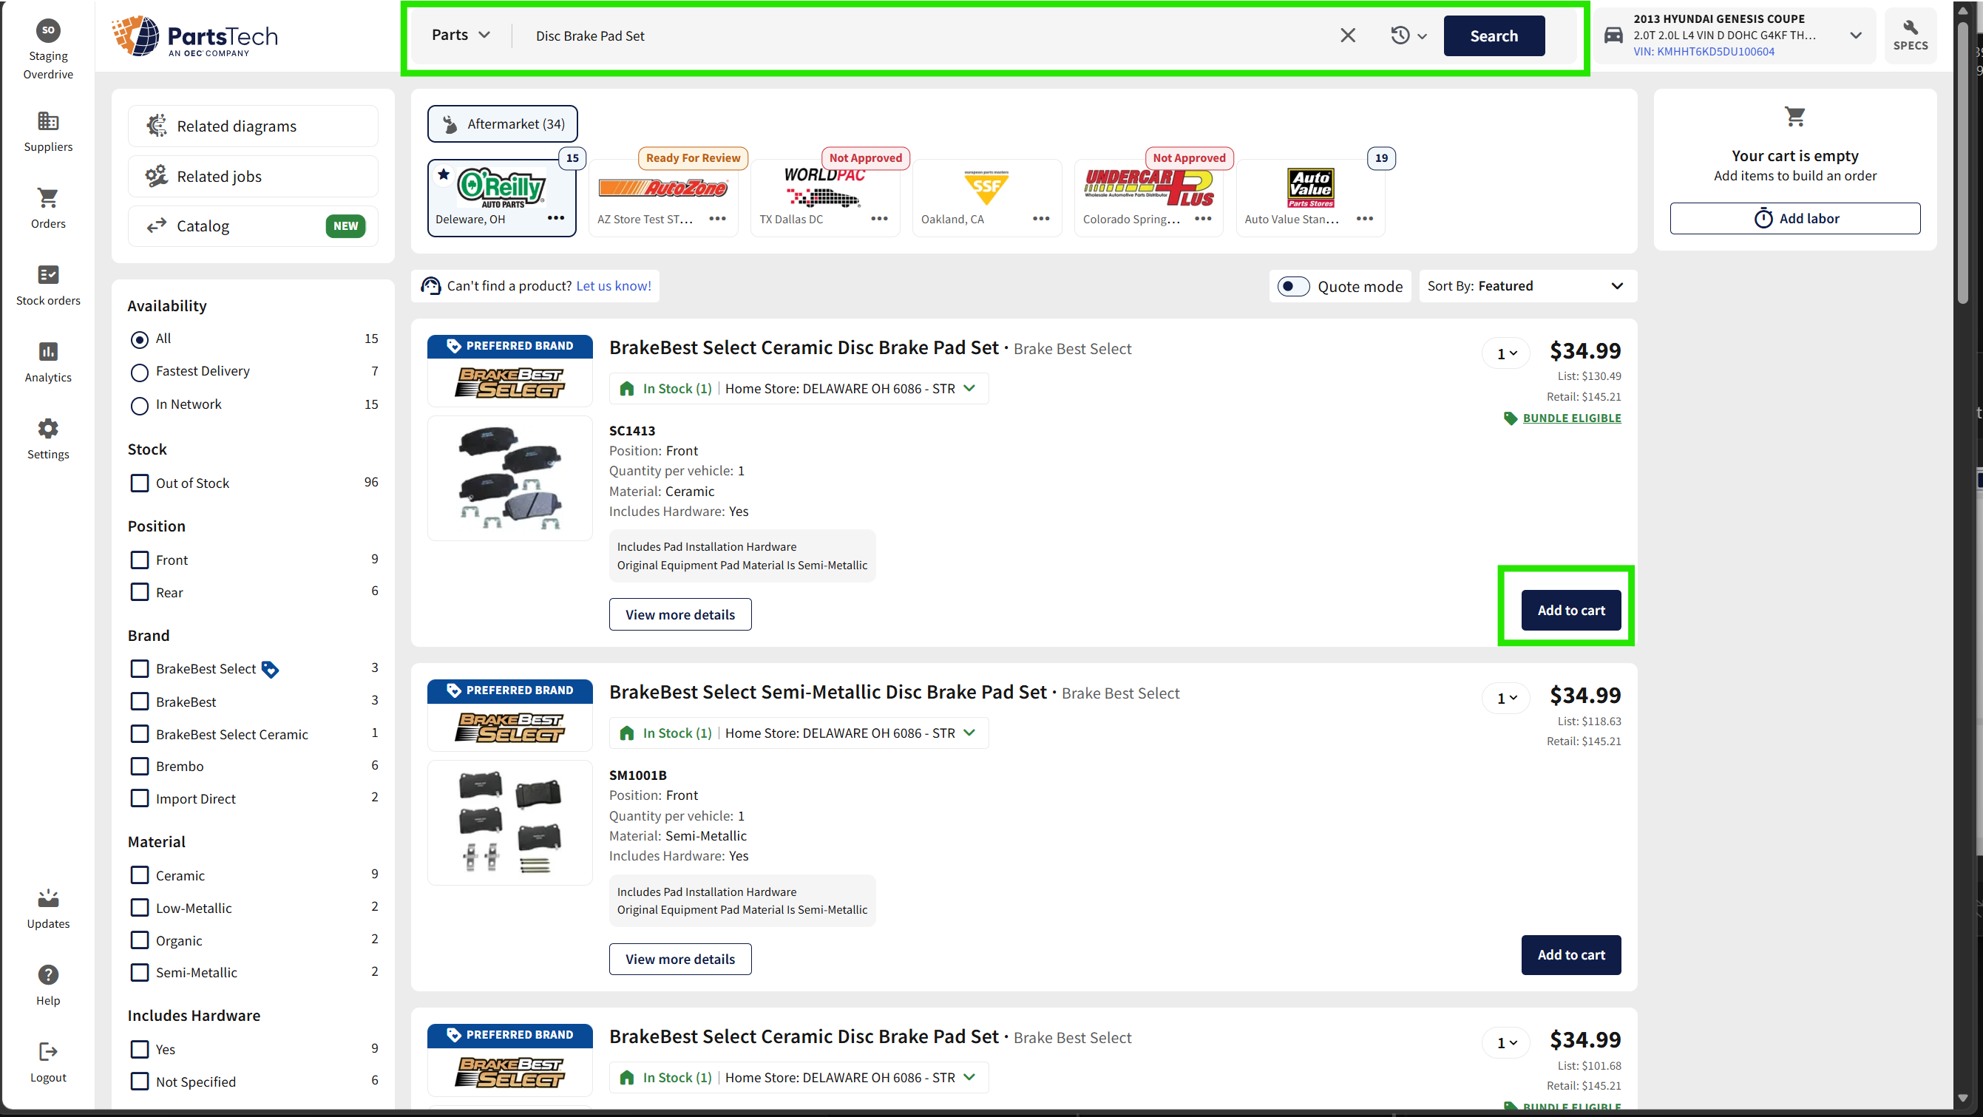Check the Brembo brand filter
Viewport: 1983px width, 1117px height.
point(139,766)
